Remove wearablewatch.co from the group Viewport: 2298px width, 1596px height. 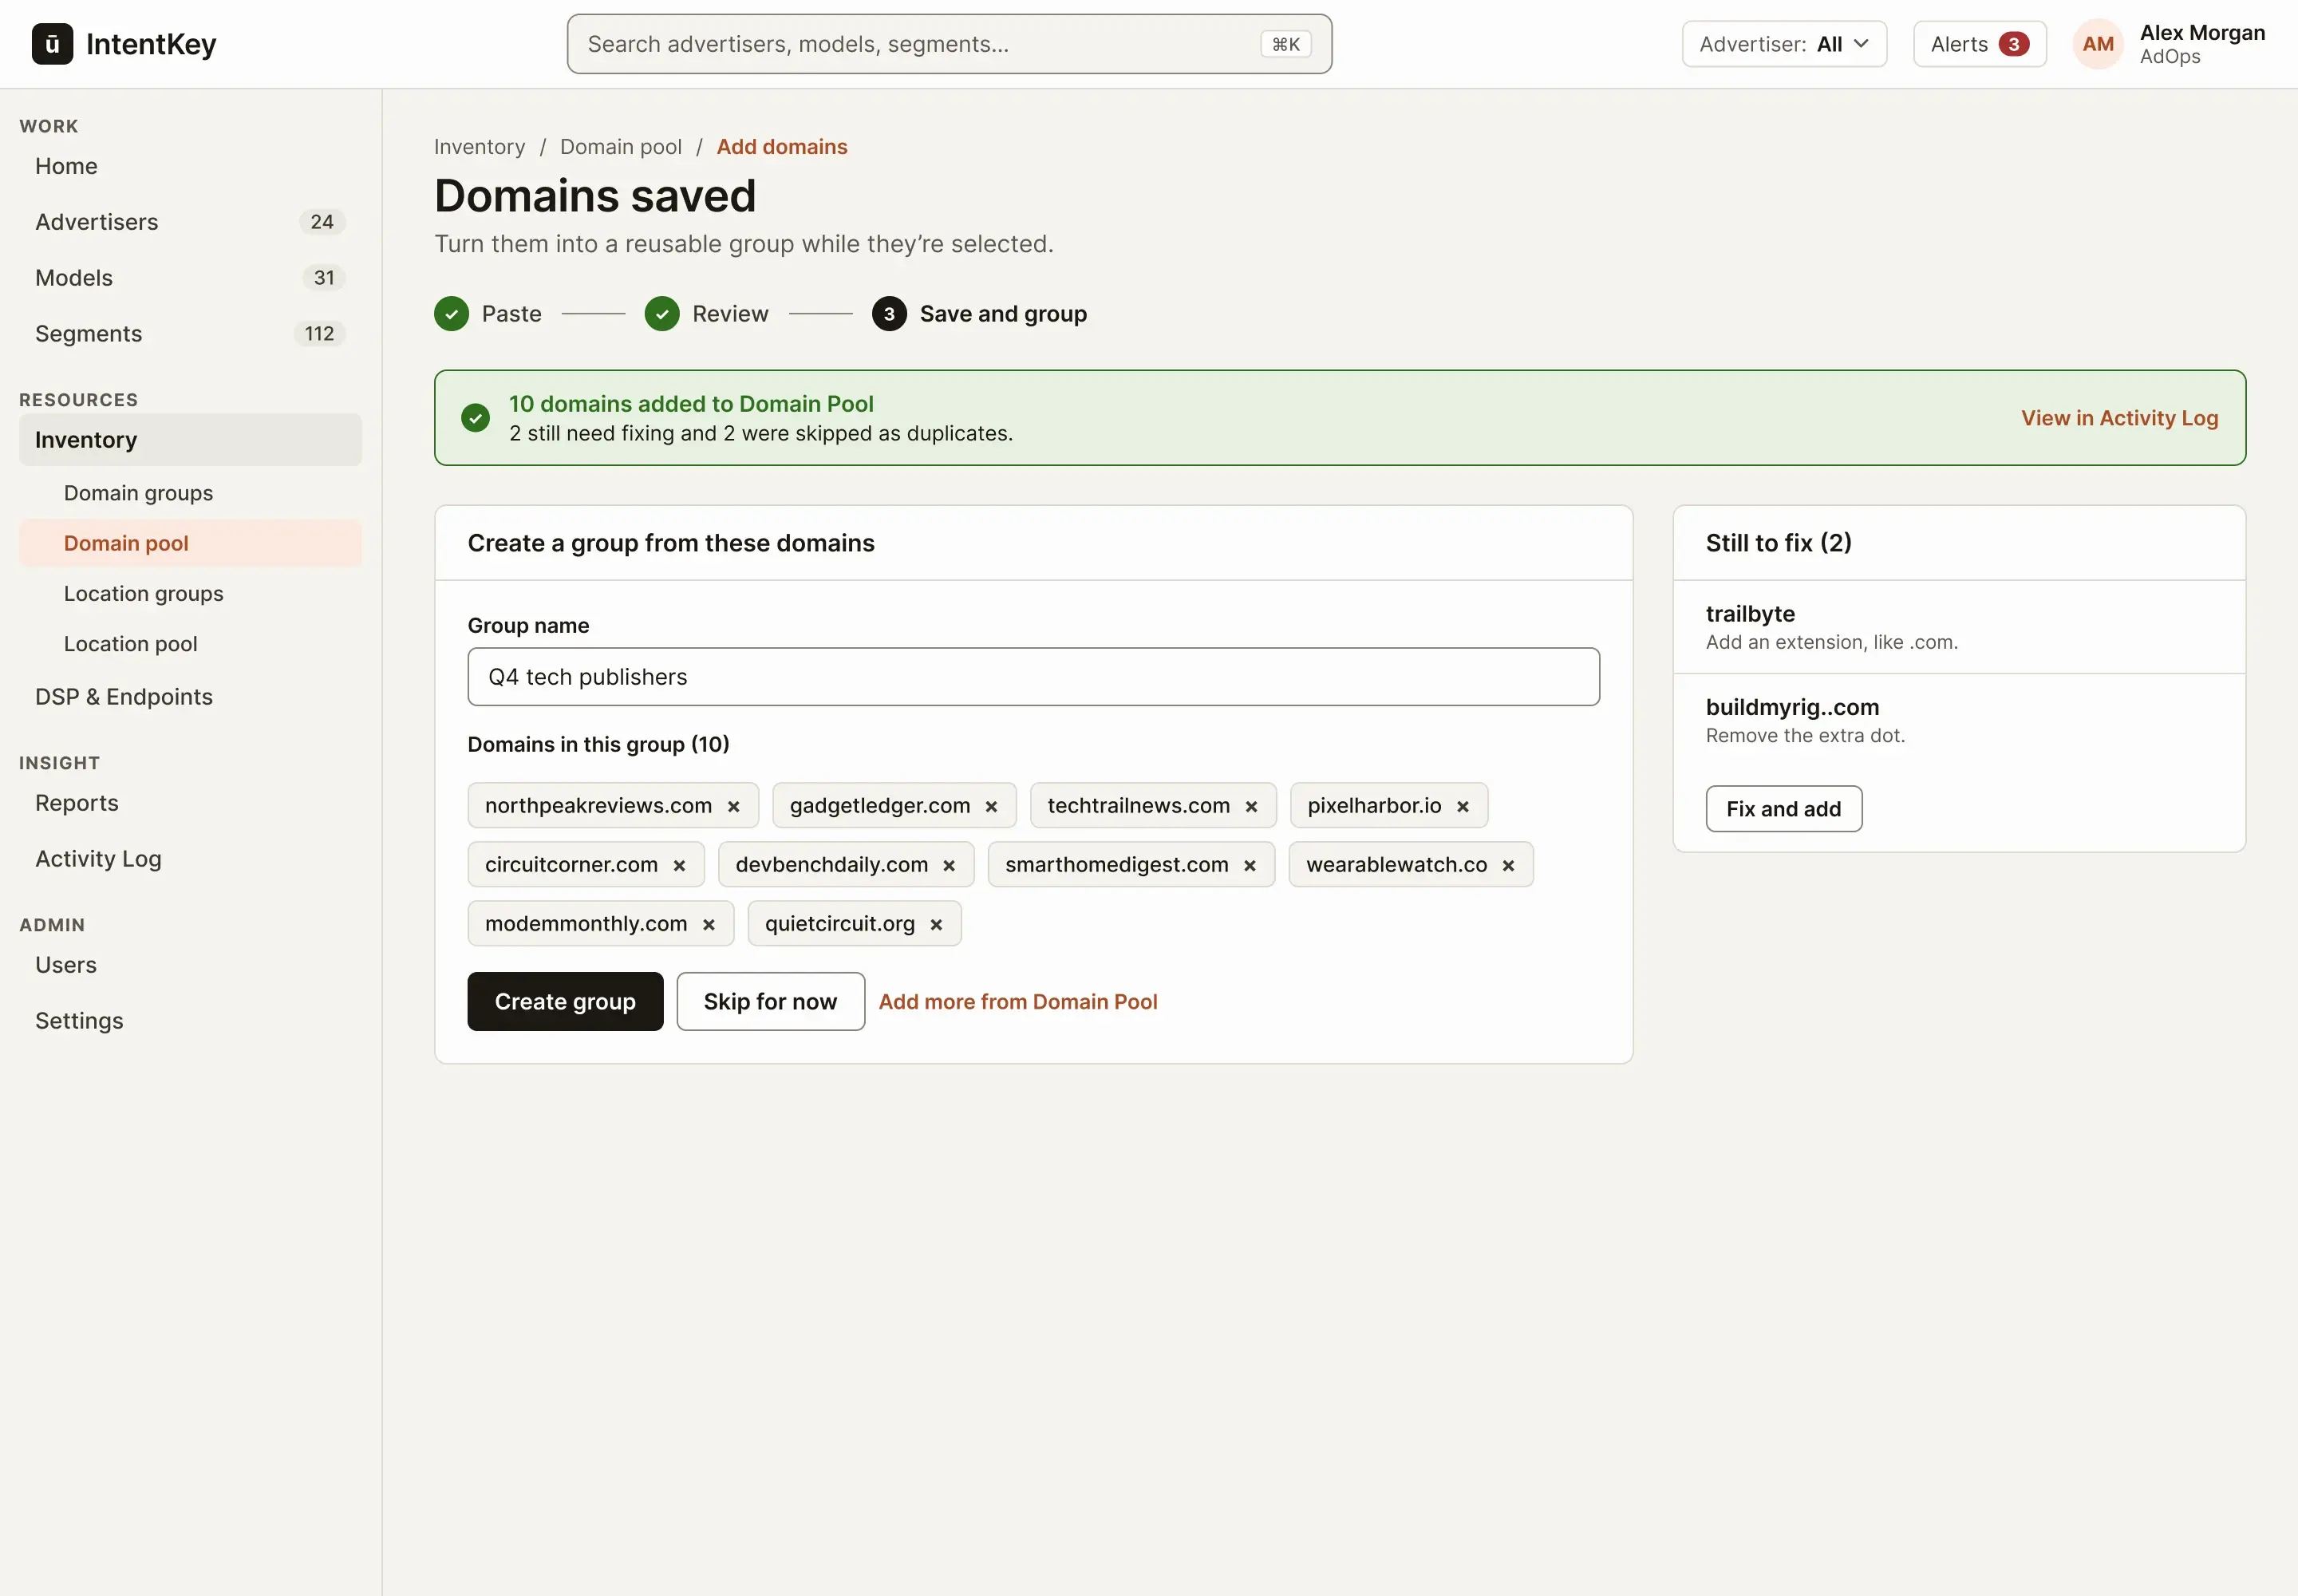[x=1509, y=865]
